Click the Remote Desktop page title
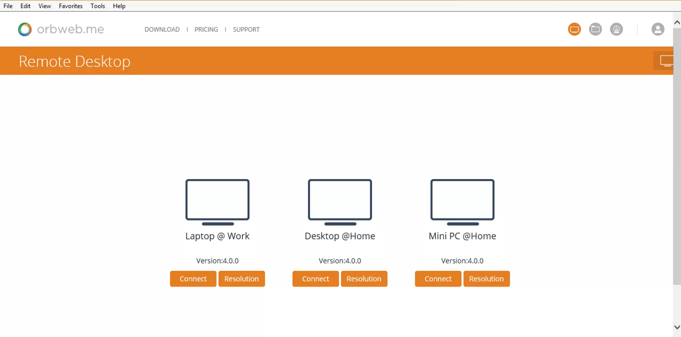 click(x=74, y=61)
